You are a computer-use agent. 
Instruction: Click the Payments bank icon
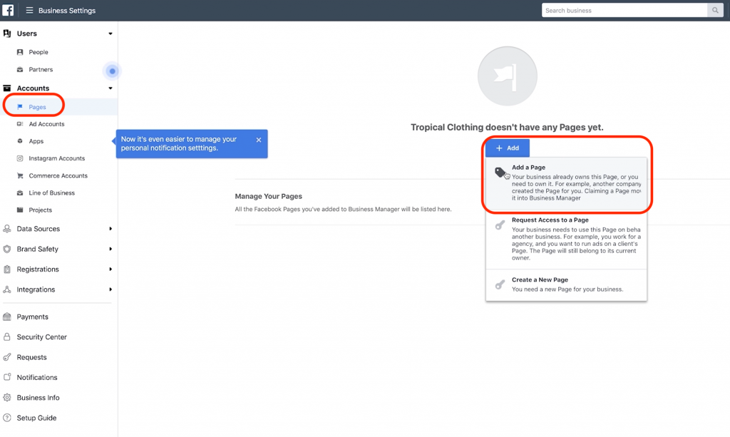(x=7, y=317)
